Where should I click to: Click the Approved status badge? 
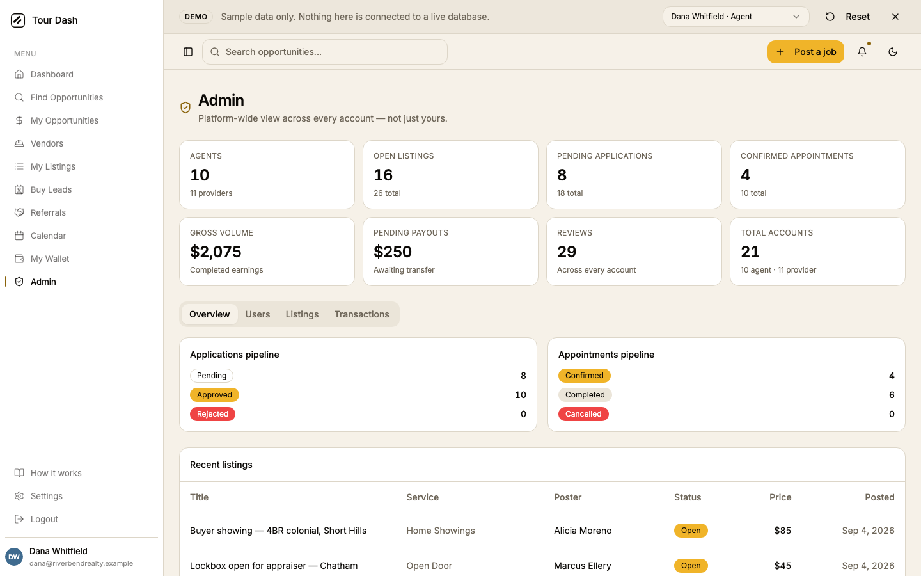click(x=214, y=395)
